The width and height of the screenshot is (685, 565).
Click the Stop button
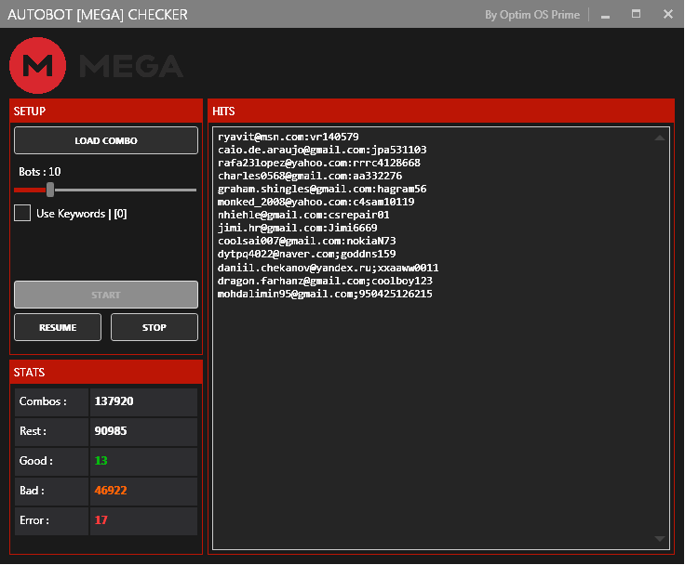coord(154,327)
